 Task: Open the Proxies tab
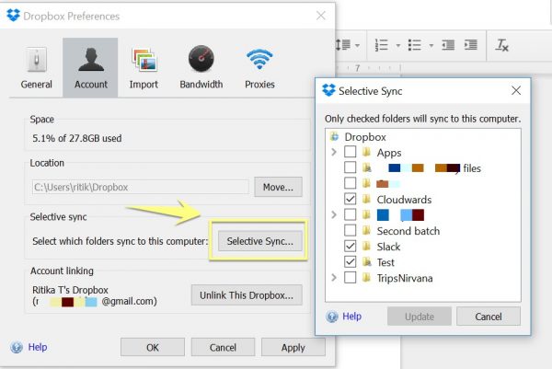(259, 67)
